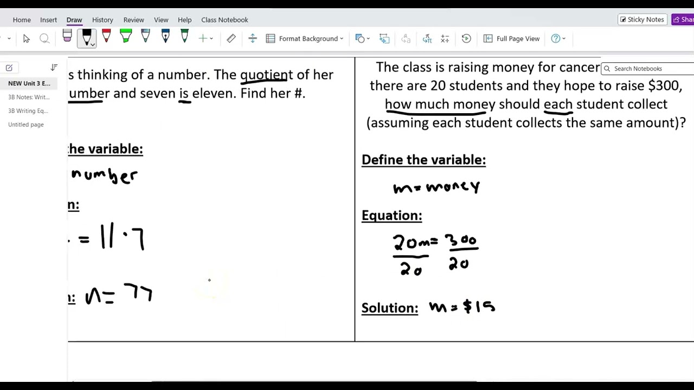Image resolution: width=694 pixels, height=390 pixels.
Task: Open Format Background menu
Action: 305,38
